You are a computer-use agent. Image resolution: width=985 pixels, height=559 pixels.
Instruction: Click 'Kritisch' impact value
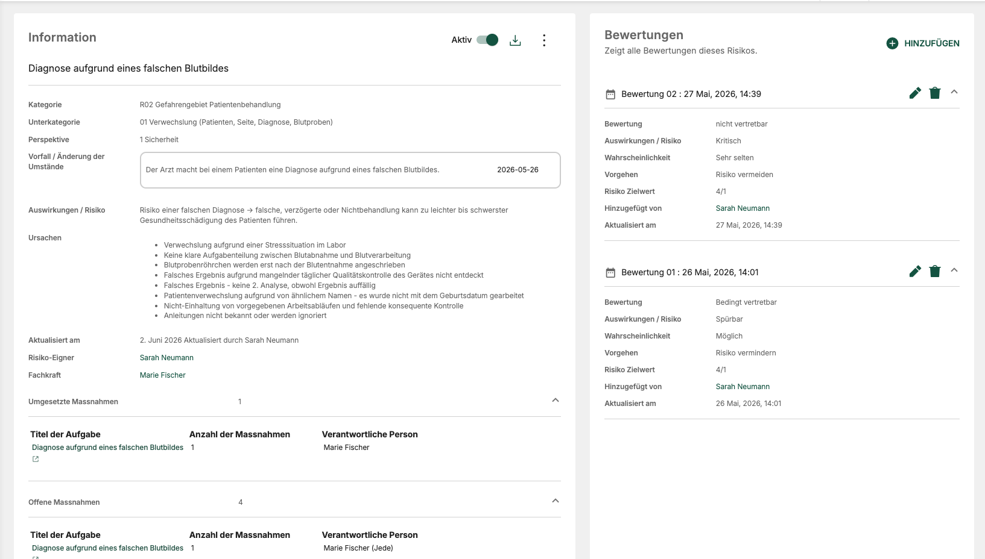pyautogui.click(x=728, y=141)
